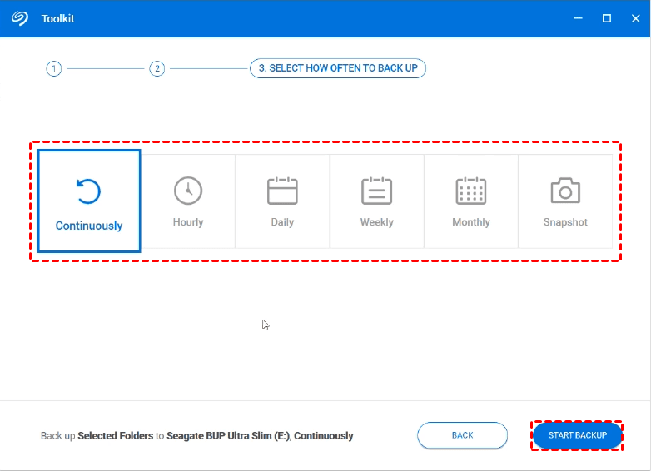Choose the Monthly calendar grid icon
The image size is (651, 471).
[x=471, y=191]
